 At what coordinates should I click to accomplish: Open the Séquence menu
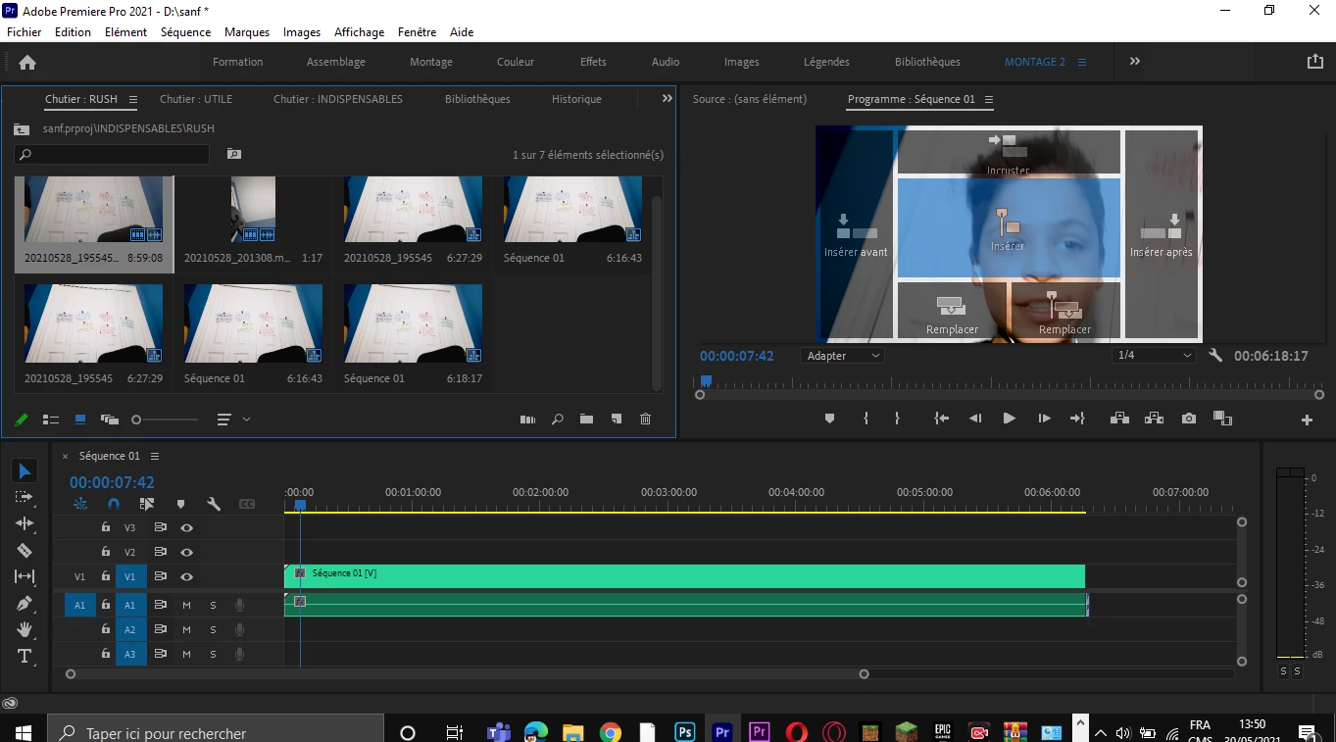point(185,32)
